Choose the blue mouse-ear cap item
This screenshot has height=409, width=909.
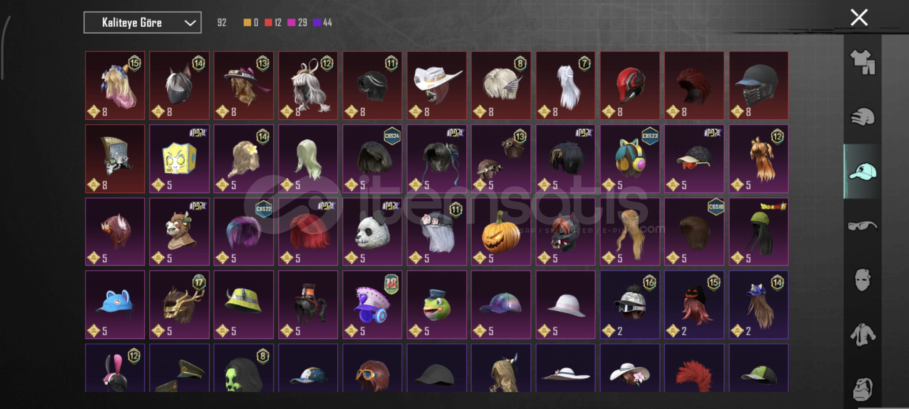pos(115,305)
